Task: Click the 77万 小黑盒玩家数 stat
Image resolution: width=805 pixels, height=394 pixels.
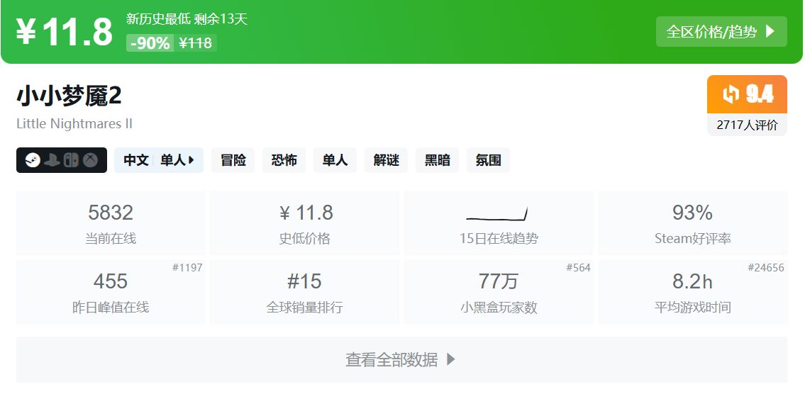Action: pos(499,292)
